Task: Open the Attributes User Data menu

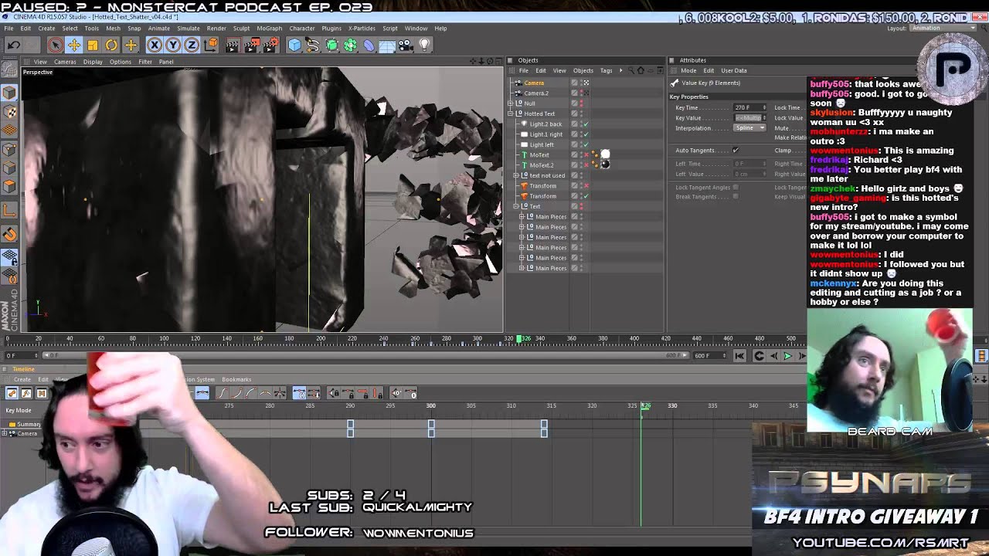Action: coord(734,71)
